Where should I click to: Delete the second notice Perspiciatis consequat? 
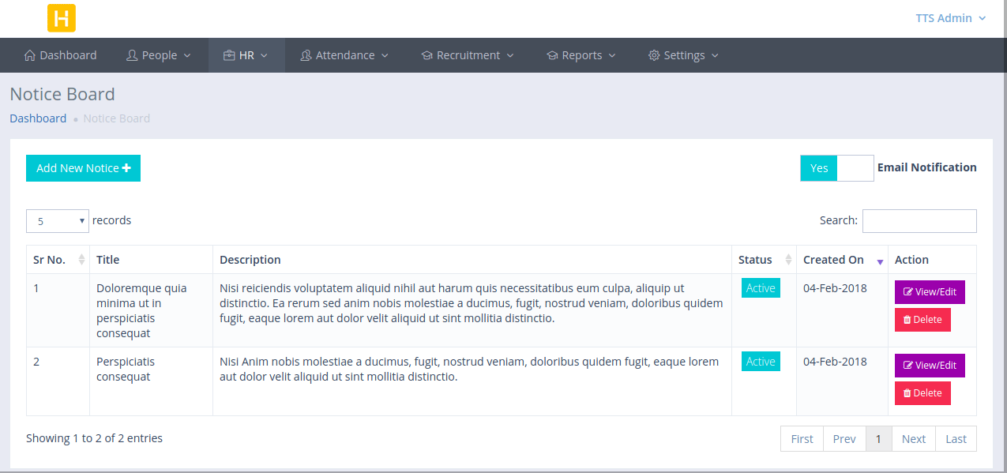[x=922, y=393]
